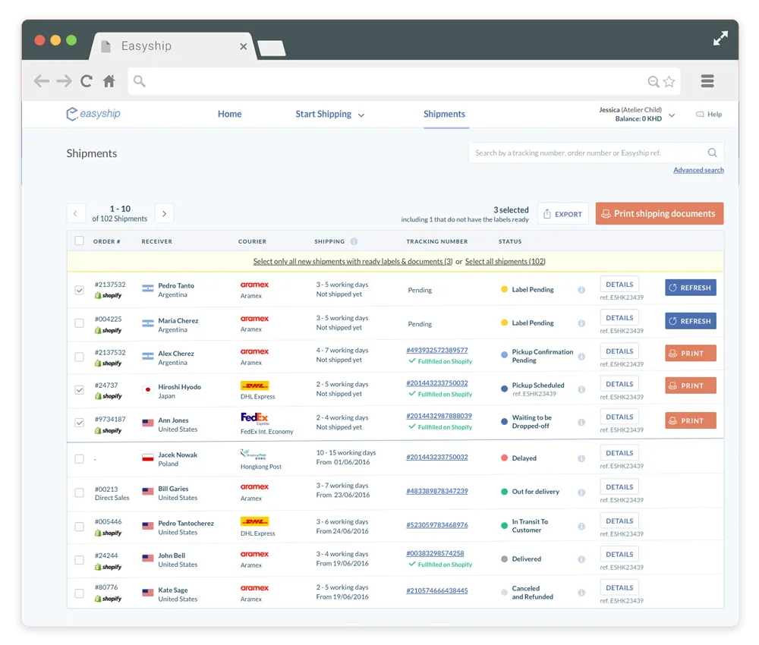Go to next page of shipments
Image resolution: width=759 pixels, height=645 pixels.
coord(164,213)
